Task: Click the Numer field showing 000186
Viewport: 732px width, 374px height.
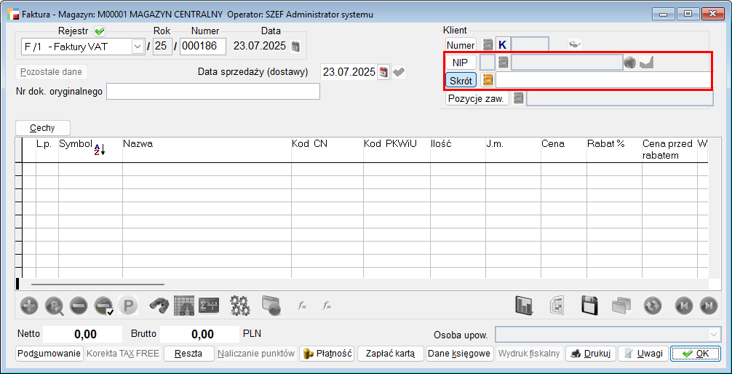Action: [x=202, y=47]
